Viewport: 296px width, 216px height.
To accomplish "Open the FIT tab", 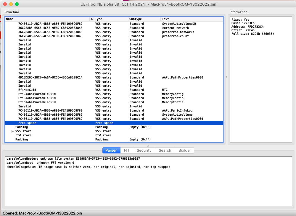I will 127,150.
